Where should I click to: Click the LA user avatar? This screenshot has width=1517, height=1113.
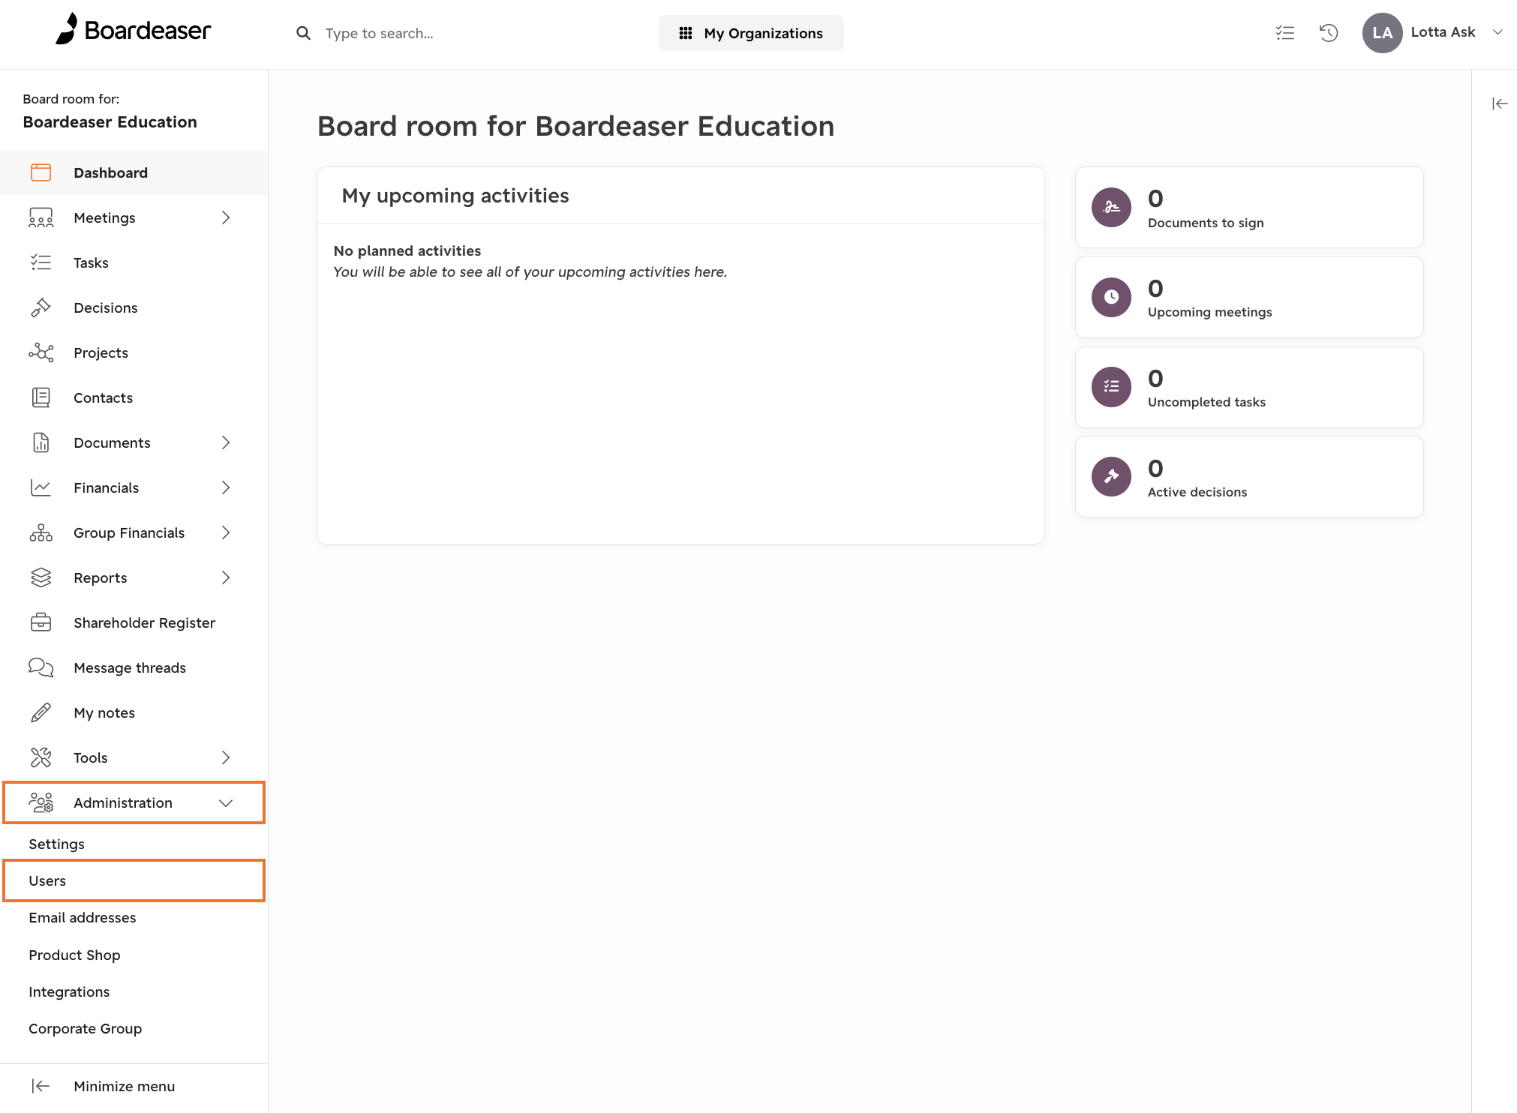1382,33
